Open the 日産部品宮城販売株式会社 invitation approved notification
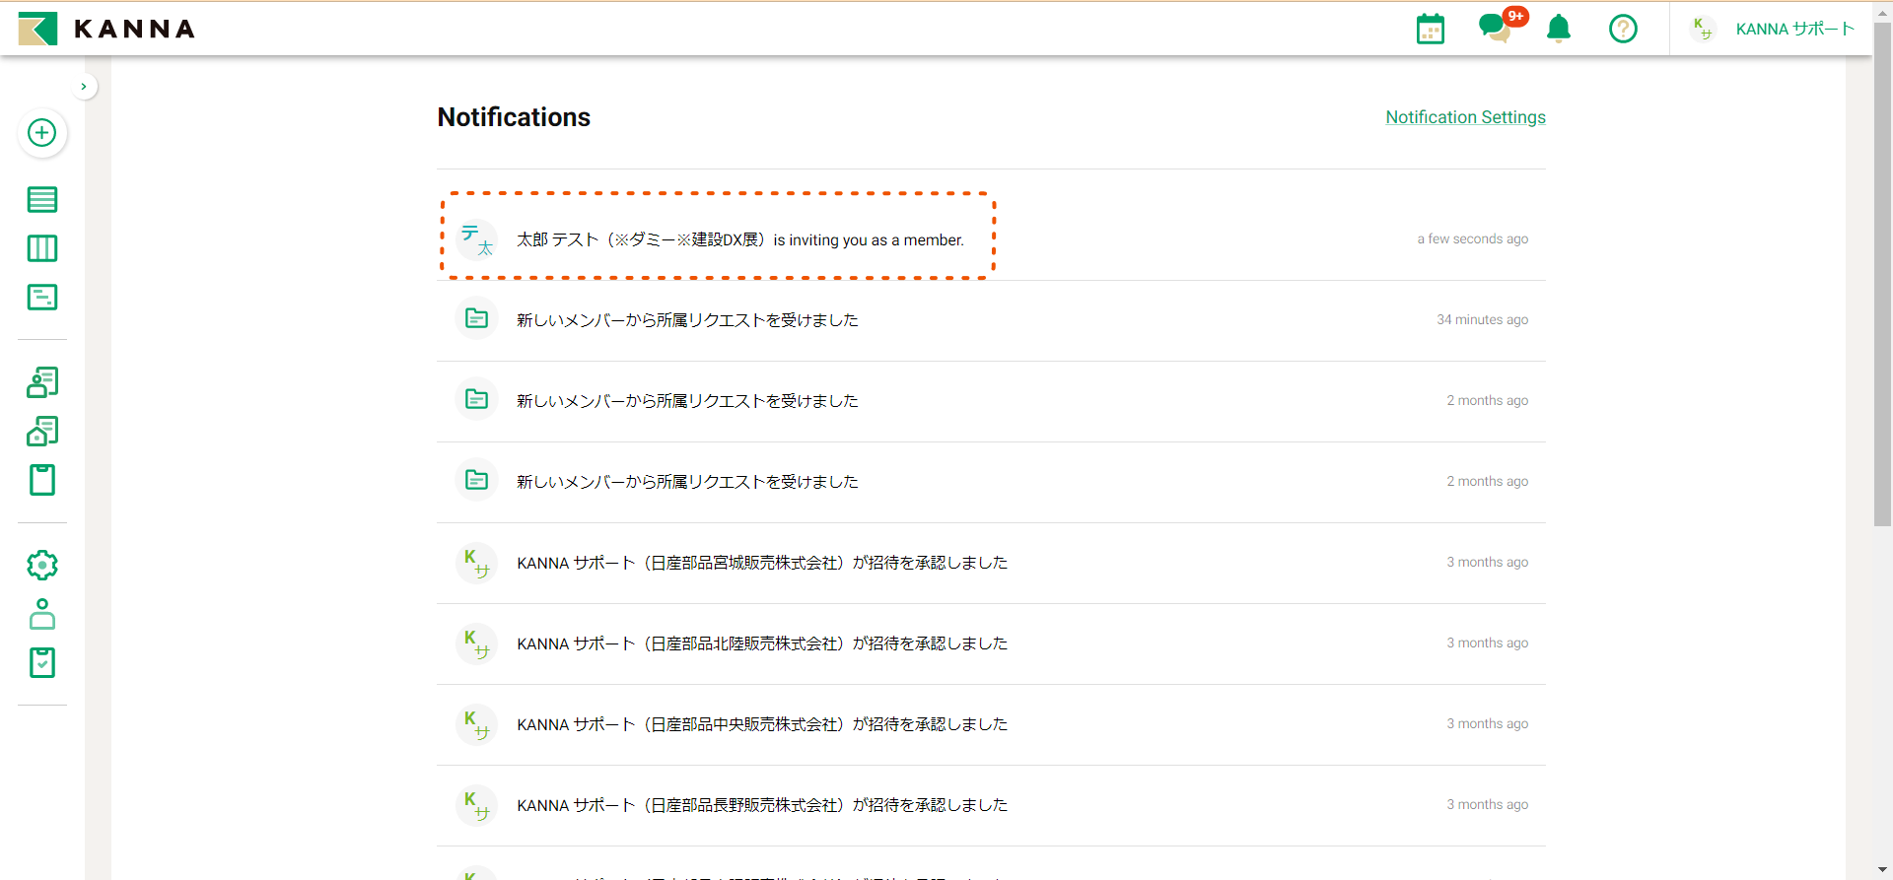1893x880 pixels. coord(761,563)
